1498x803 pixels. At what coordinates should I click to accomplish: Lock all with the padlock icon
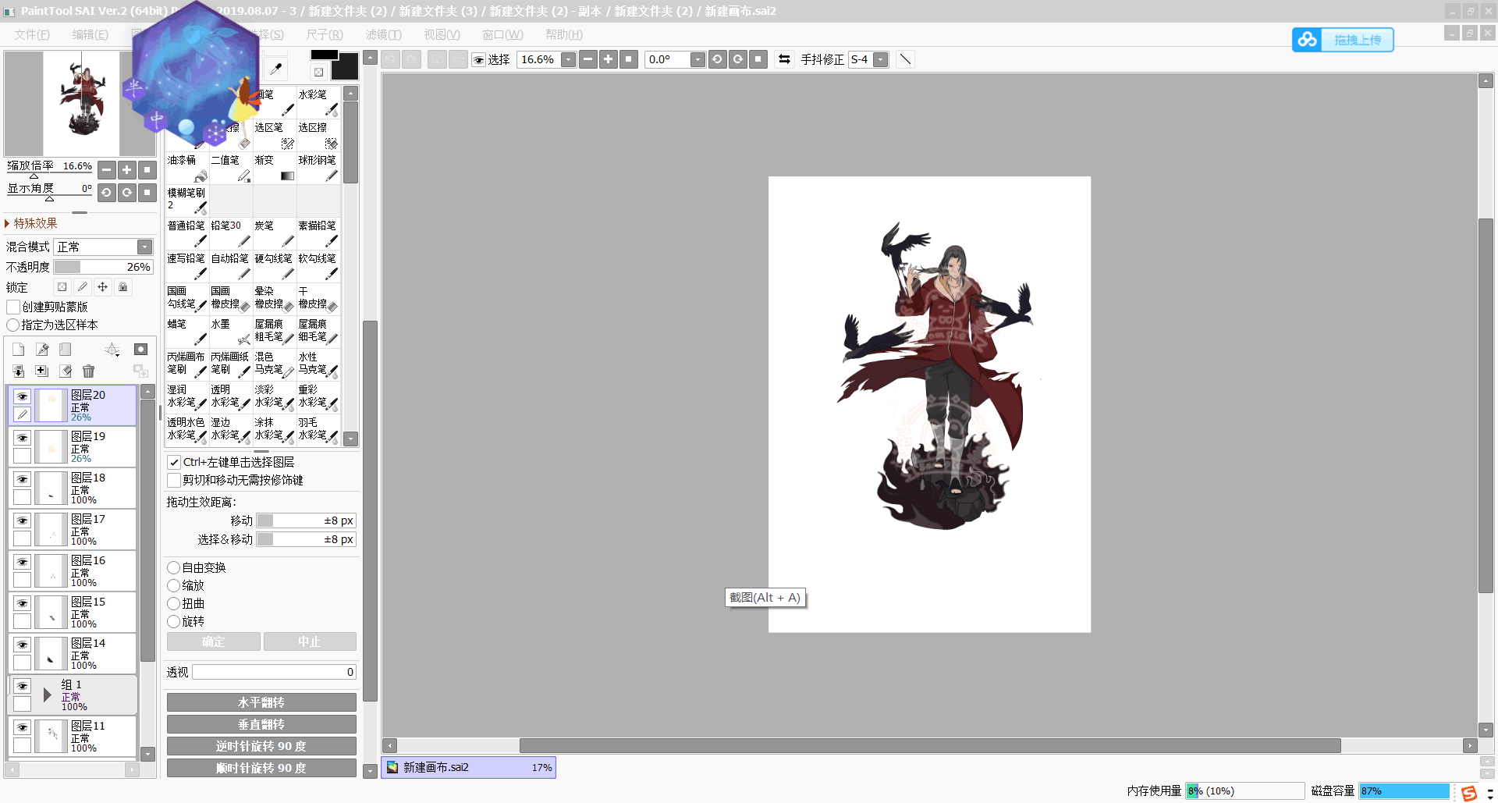pyautogui.click(x=122, y=287)
